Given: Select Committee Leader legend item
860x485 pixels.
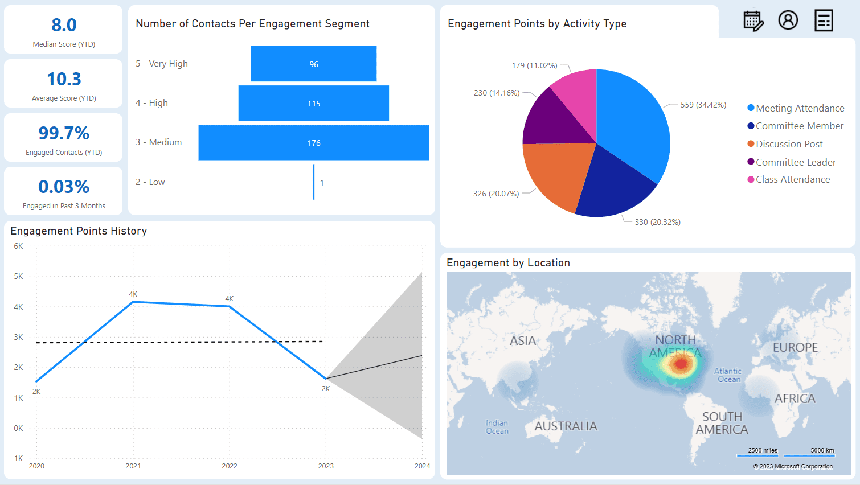Looking at the screenshot, I should pos(792,162).
